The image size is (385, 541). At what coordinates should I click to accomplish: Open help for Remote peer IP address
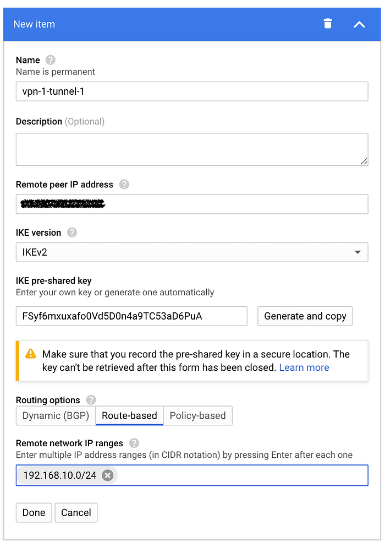(x=124, y=185)
